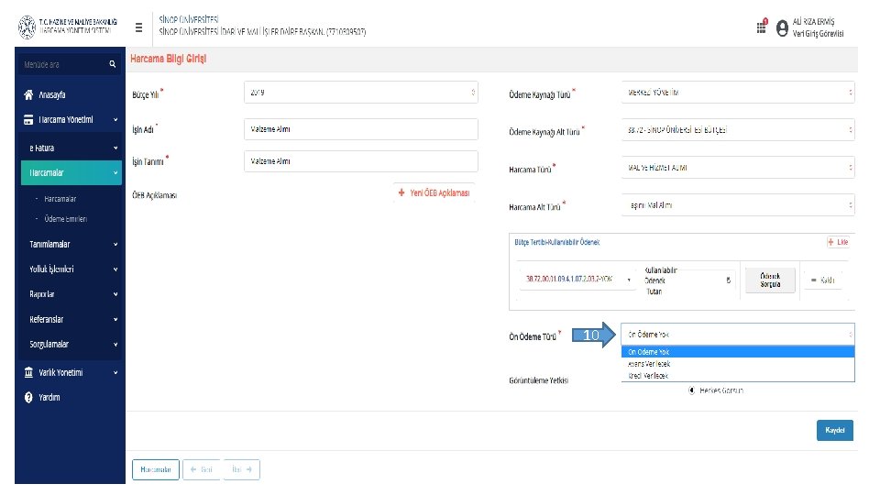Choose Avans Verilecek from the list

650,364
